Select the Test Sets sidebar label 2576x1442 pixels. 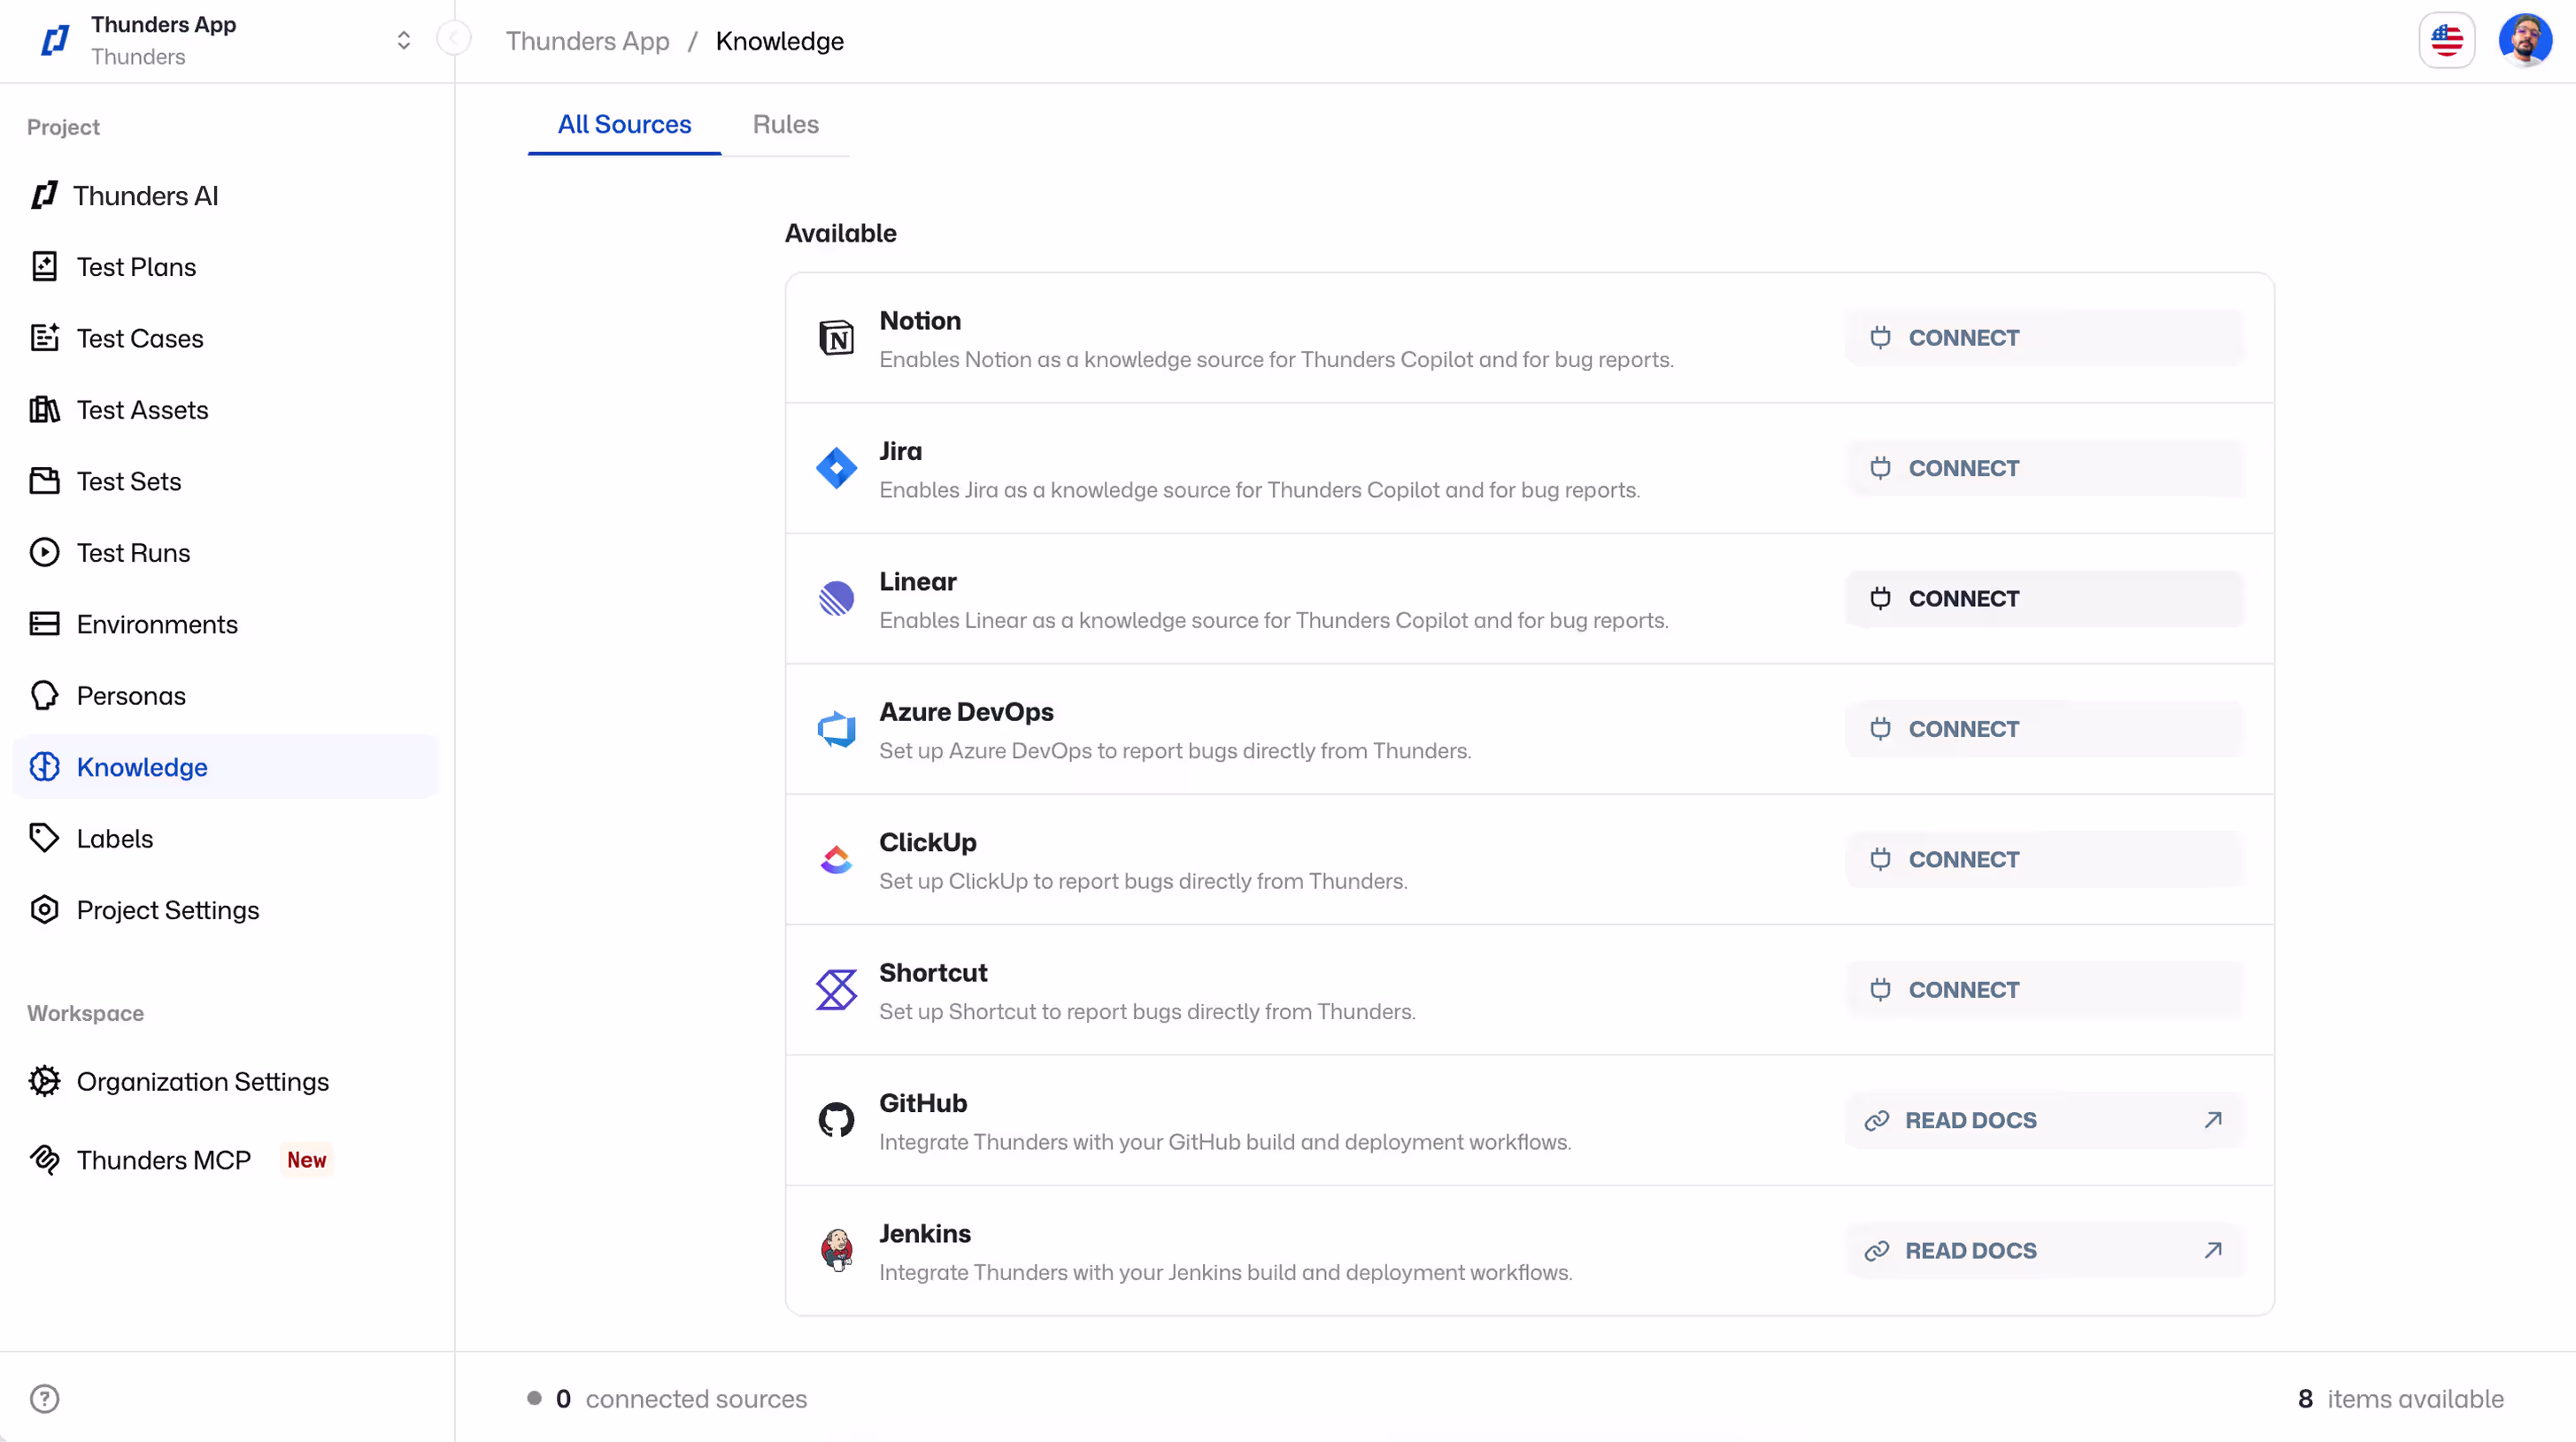129,481
